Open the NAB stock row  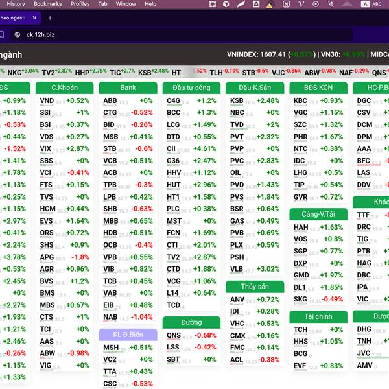(128, 317)
